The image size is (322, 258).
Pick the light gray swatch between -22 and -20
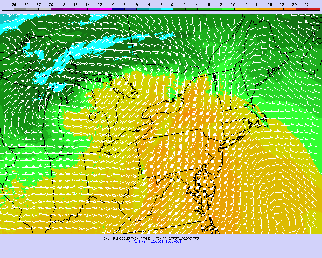[x=45, y=9]
